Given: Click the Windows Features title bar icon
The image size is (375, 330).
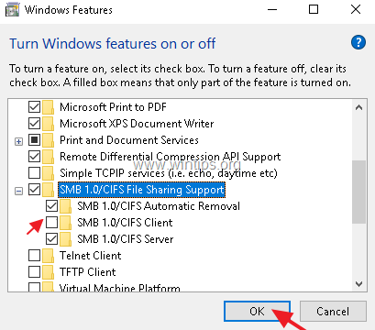Looking at the screenshot, I should tap(13, 10).
